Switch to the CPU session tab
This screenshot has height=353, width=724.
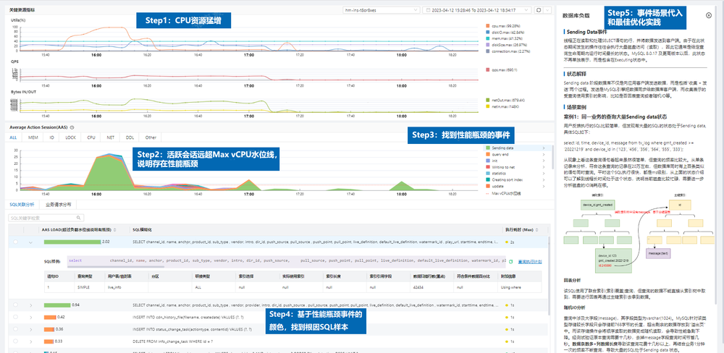coord(91,137)
